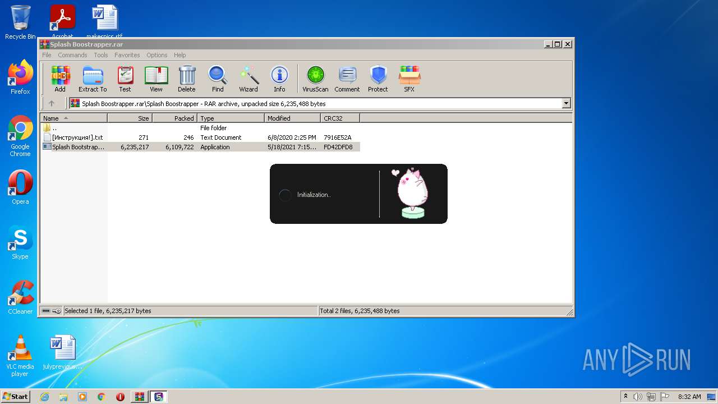Open the Find magnifier tool
This screenshot has height=404, width=718.
(218, 79)
